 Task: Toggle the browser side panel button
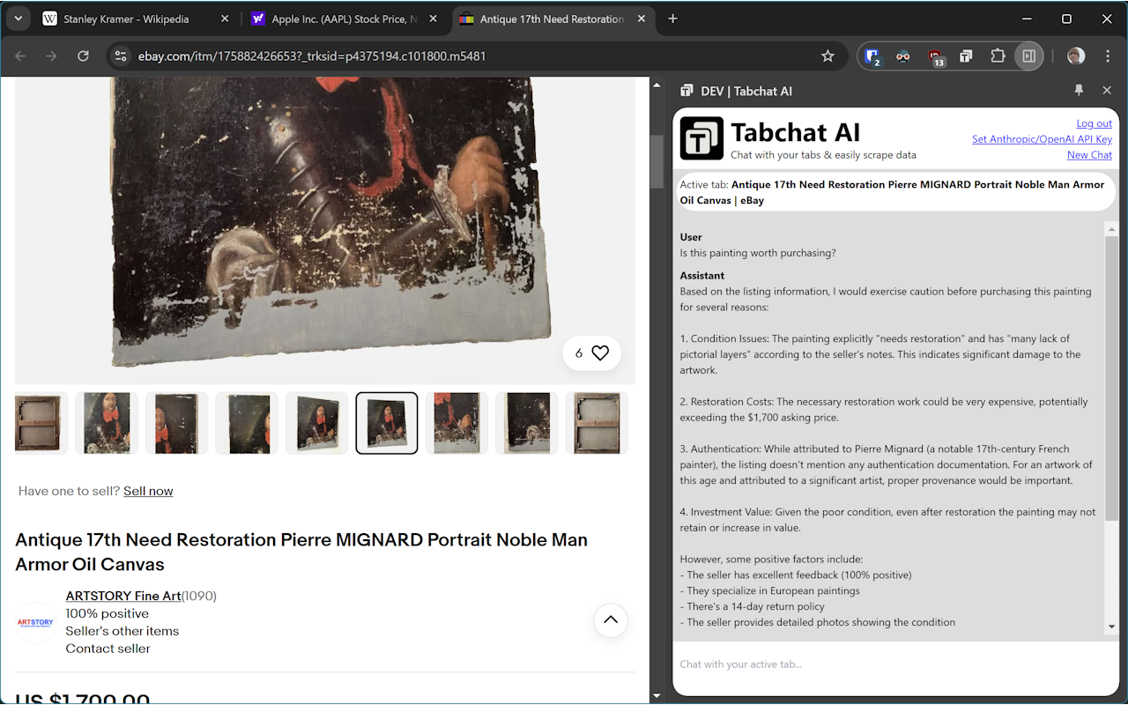(1028, 56)
